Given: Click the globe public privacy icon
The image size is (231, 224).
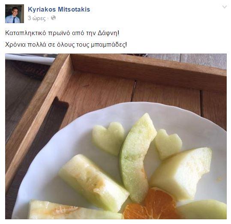Looking at the screenshot, I should (x=53, y=18).
